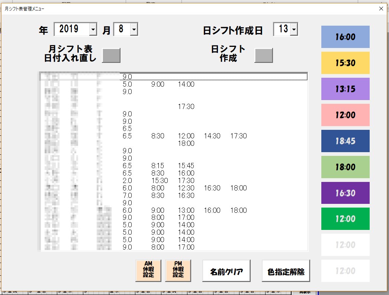Image resolution: width=389 pixels, height=295 pixels.
Task: Click the gray 日シフト作成 button
Action: (x=264, y=55)
